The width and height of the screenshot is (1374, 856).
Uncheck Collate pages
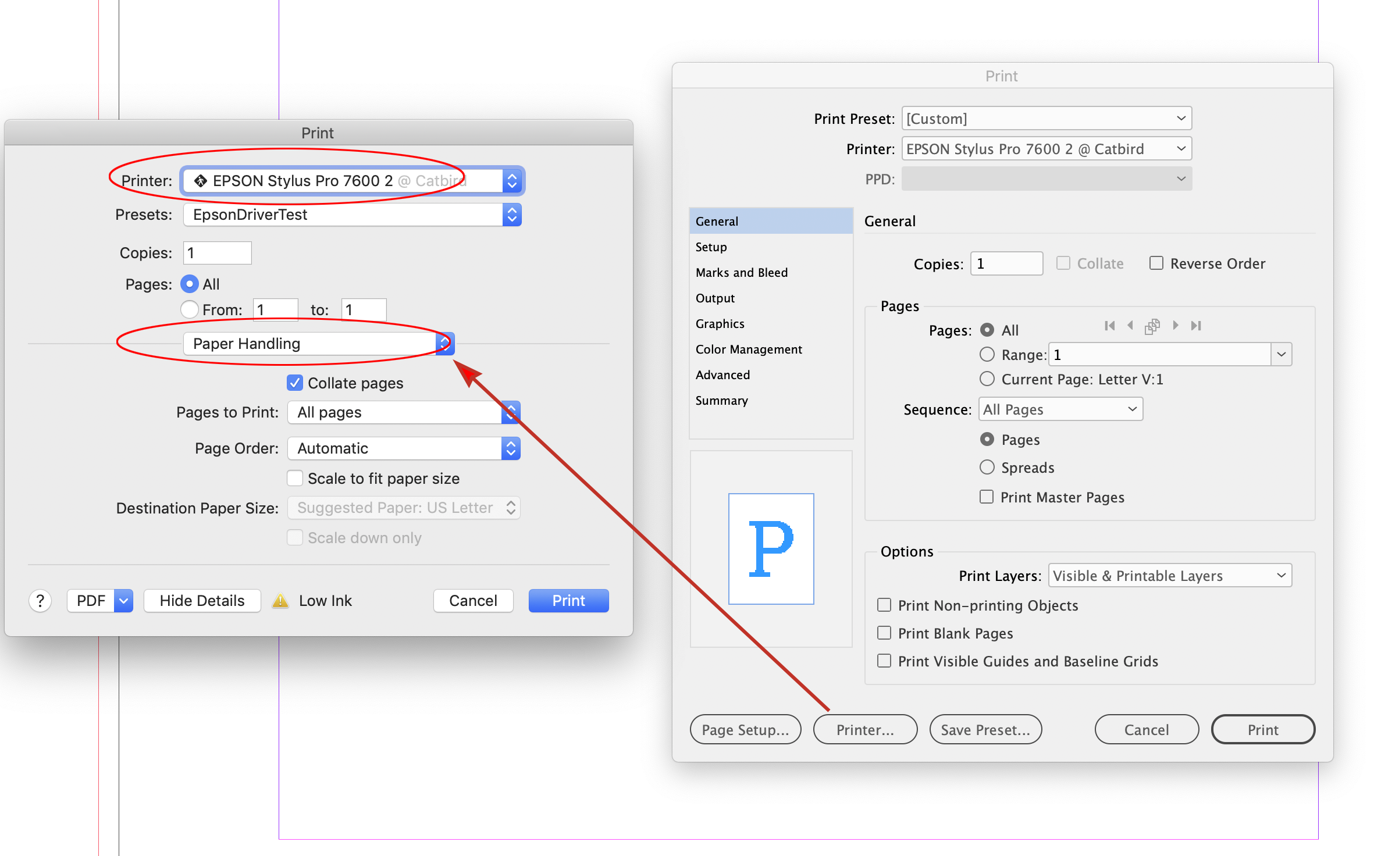point(294,383)
